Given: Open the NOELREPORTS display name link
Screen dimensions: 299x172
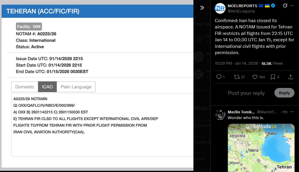Looking at the screenshot, I should coord(242,6).
